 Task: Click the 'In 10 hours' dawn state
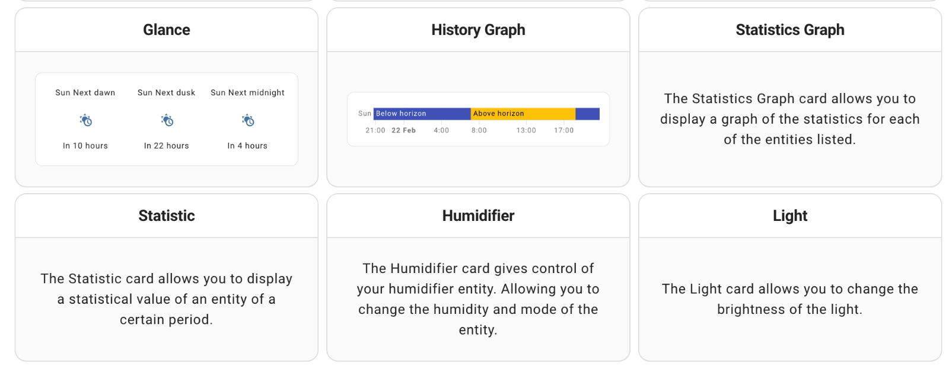click(85, 146)
